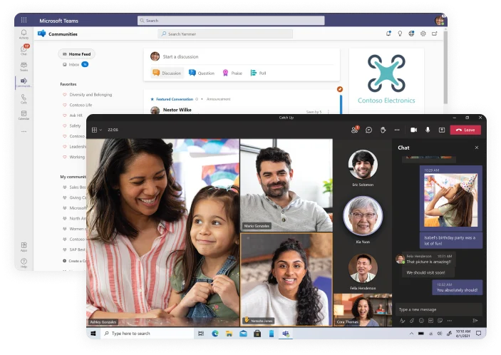Click the globe icon in Communities header
The image size is (501, 355).
(411, 34)
